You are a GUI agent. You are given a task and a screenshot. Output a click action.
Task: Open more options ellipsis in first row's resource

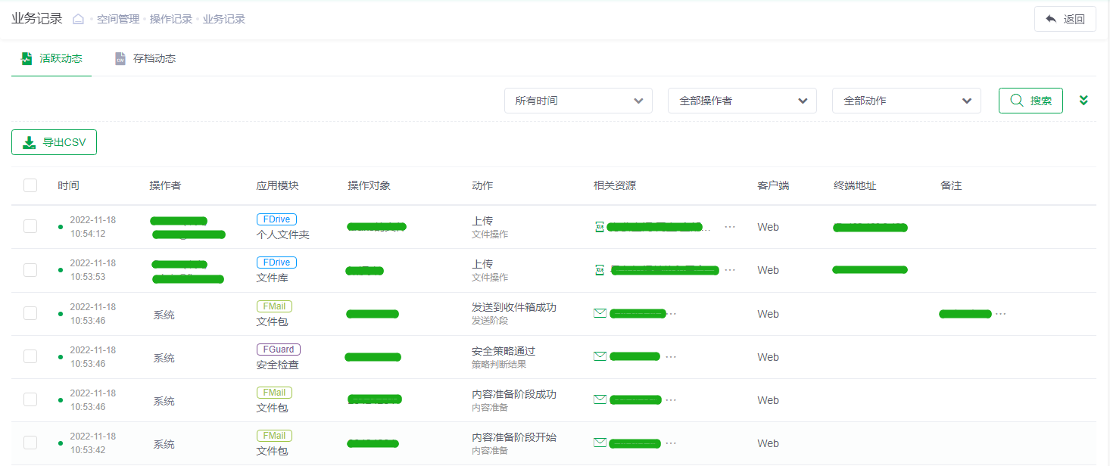coord(730,227)
